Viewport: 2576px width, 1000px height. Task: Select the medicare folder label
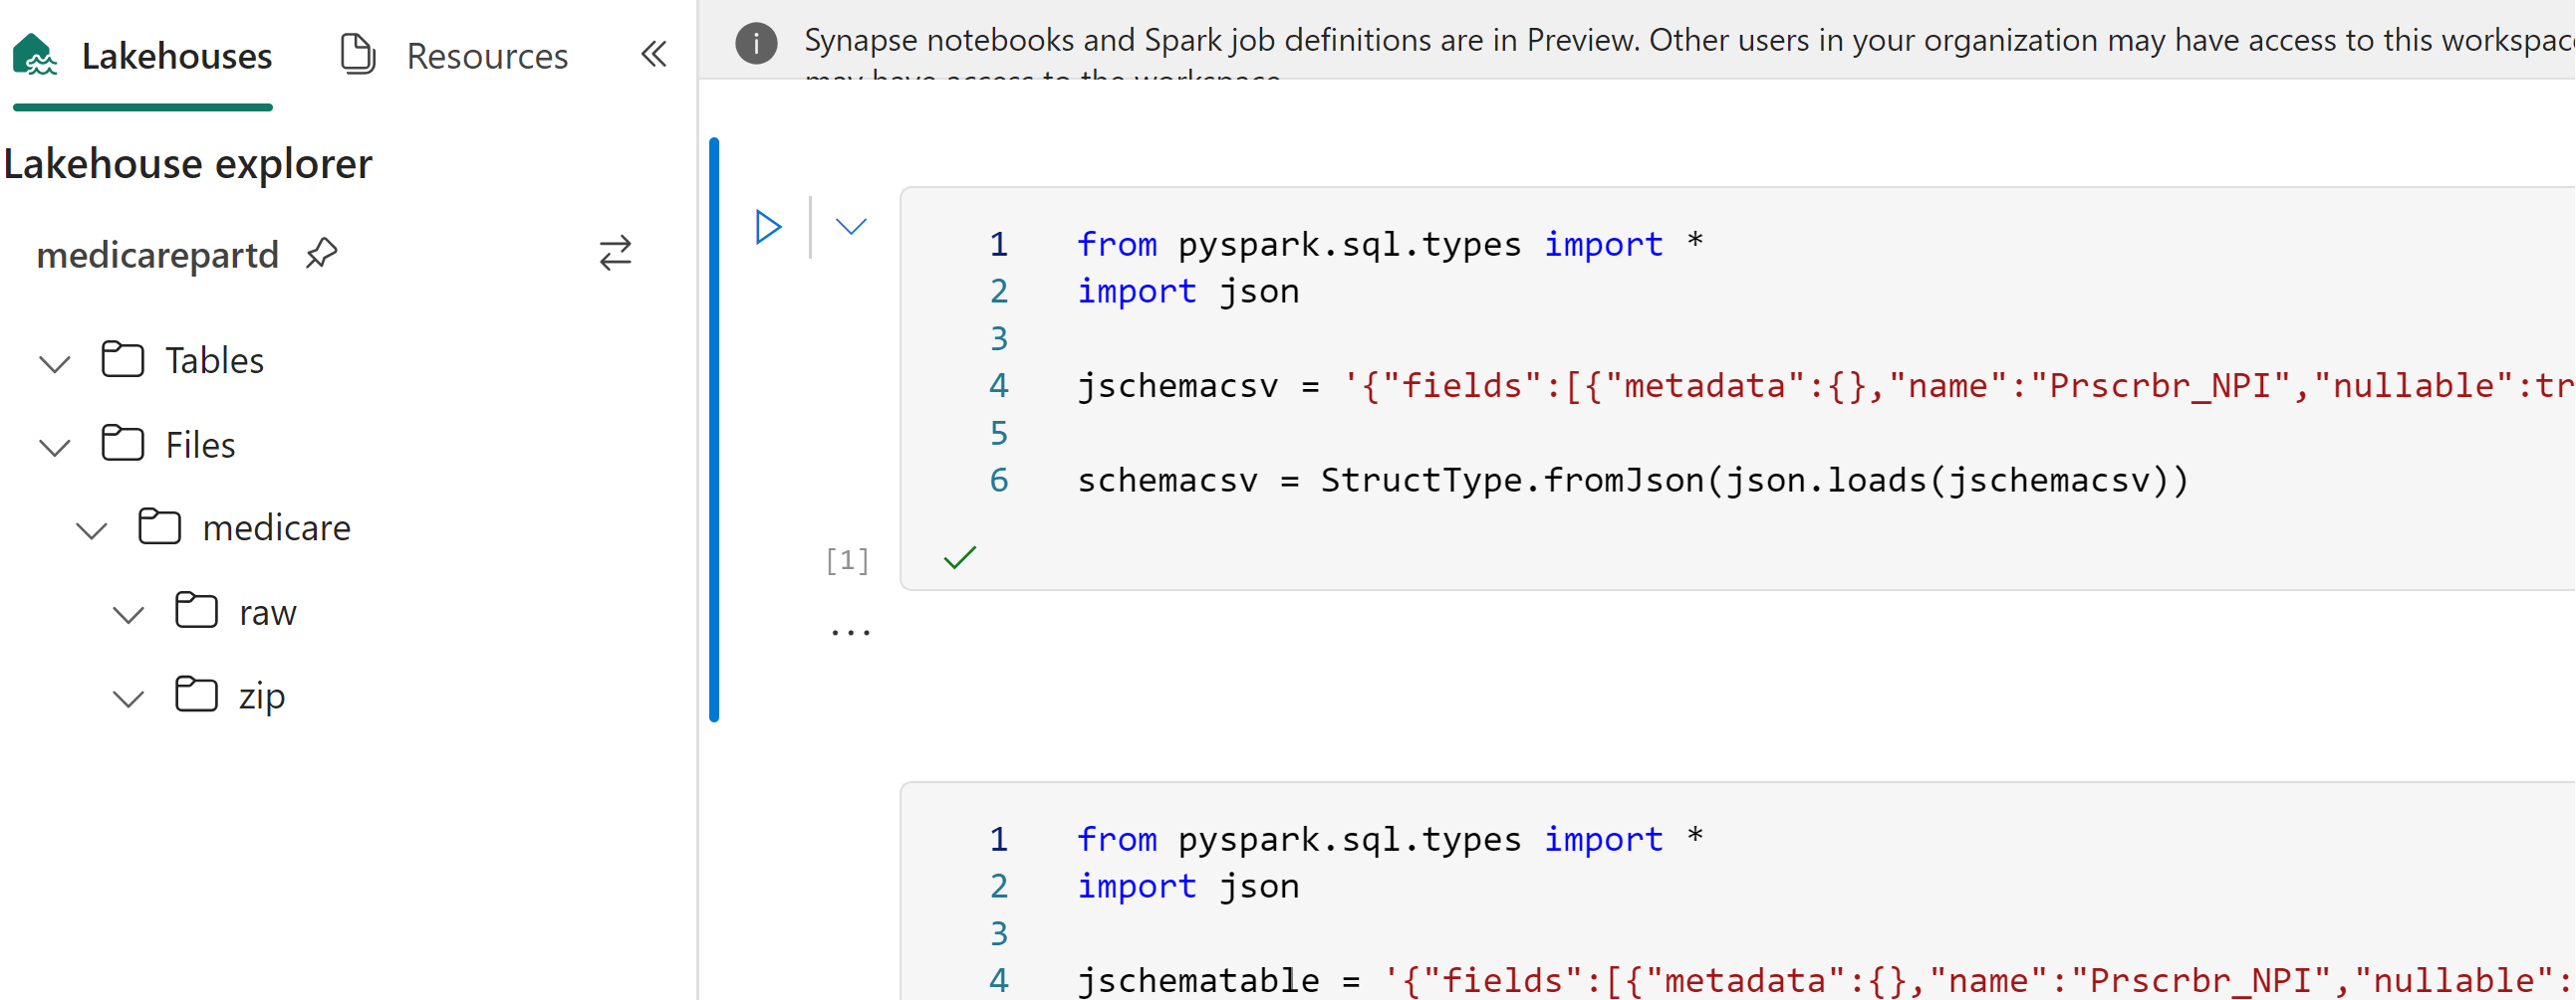coord(277,527)
